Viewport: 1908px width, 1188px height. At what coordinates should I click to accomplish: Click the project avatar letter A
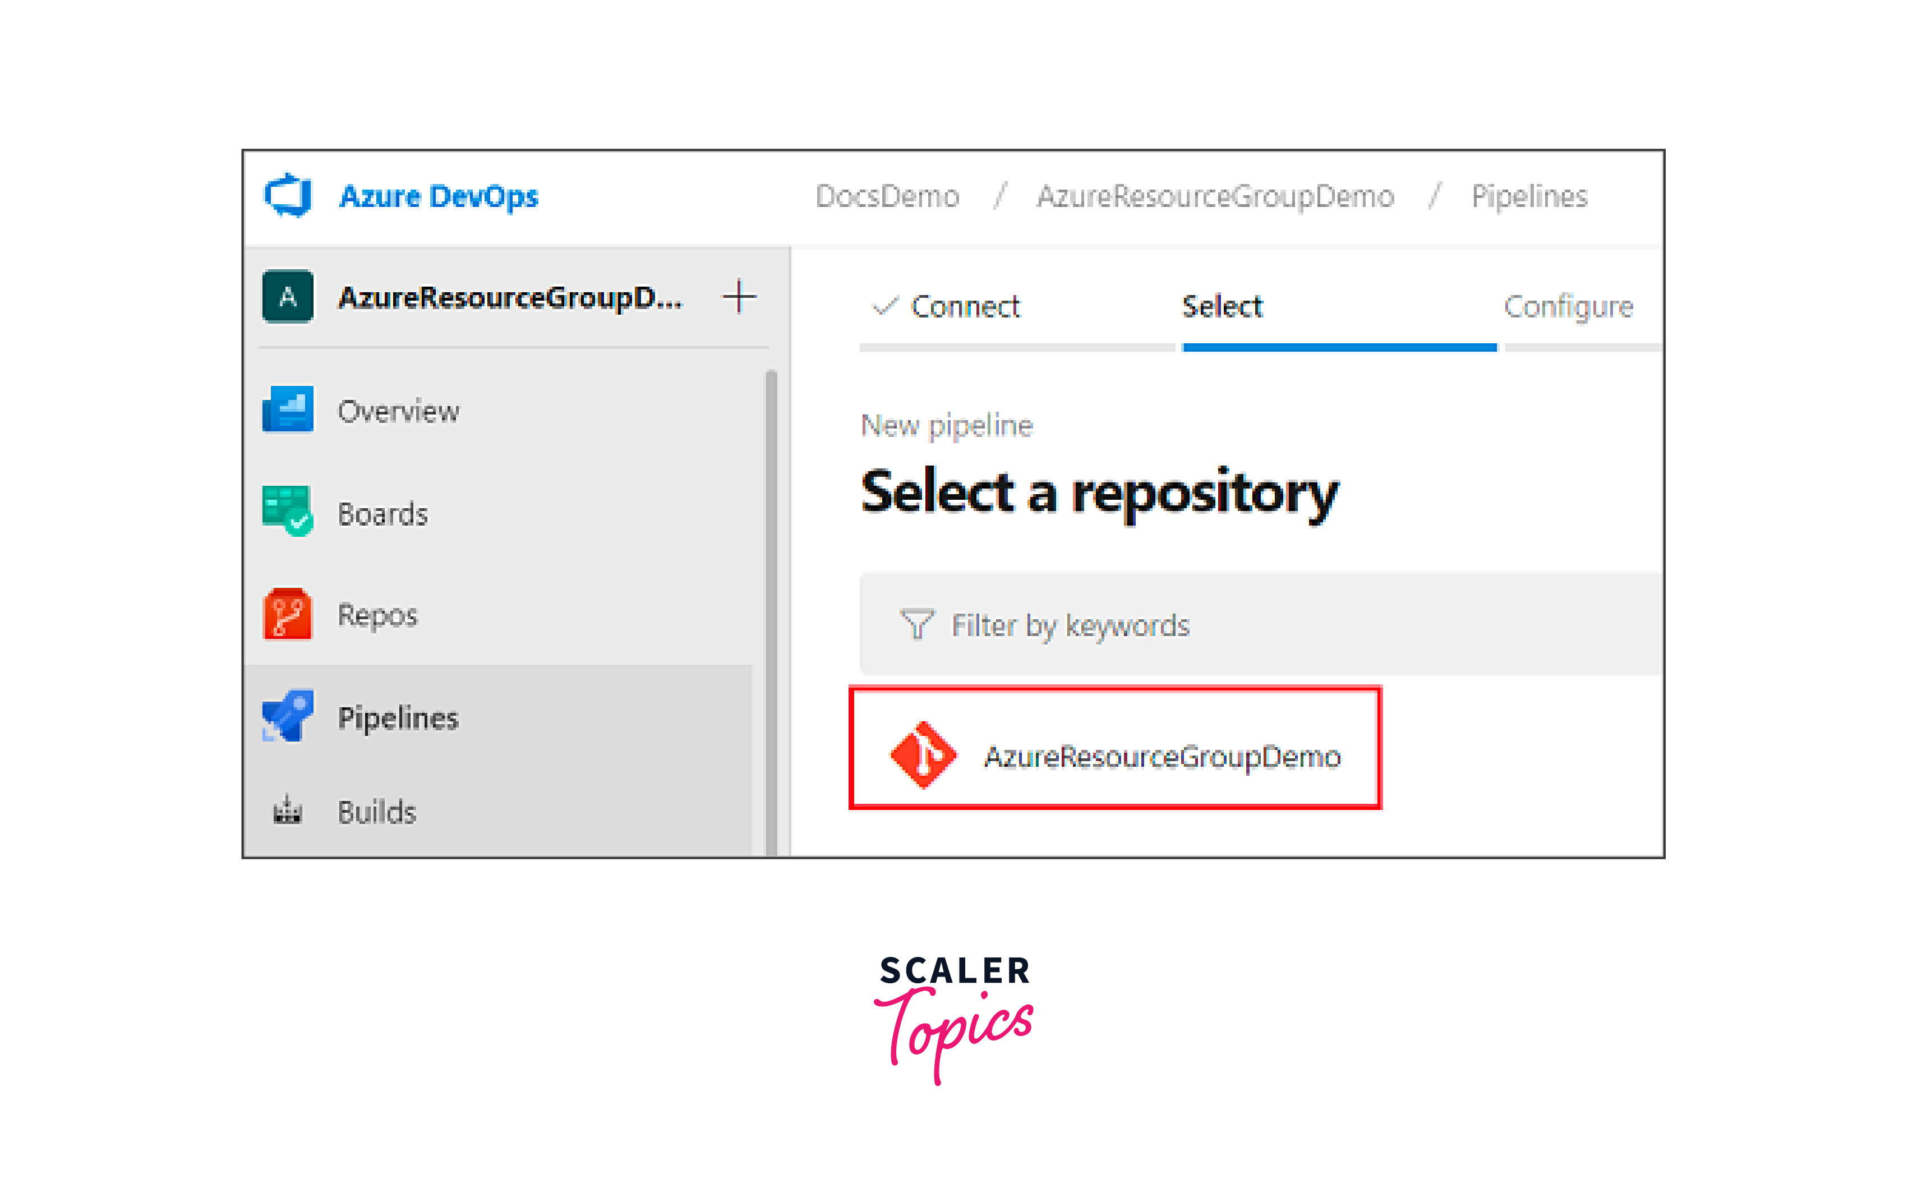point(288,297)
